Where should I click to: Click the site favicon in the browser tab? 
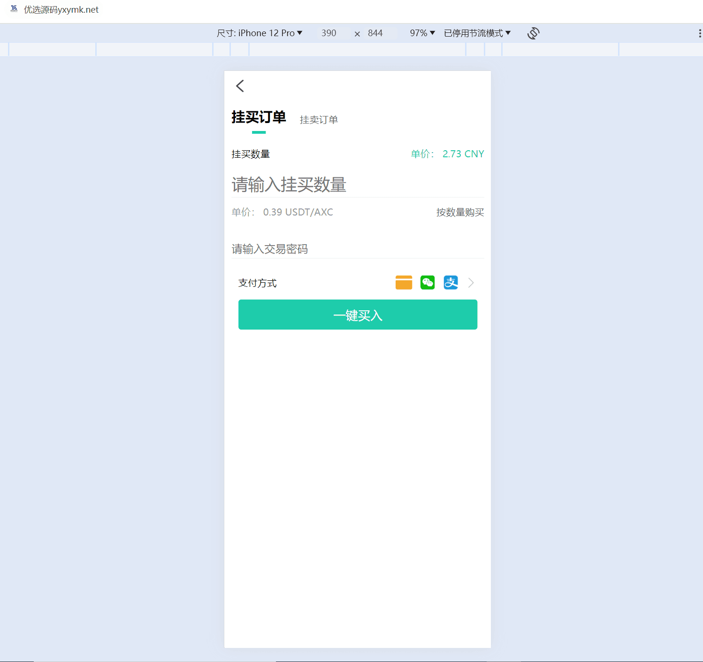(x=14, y=9)
